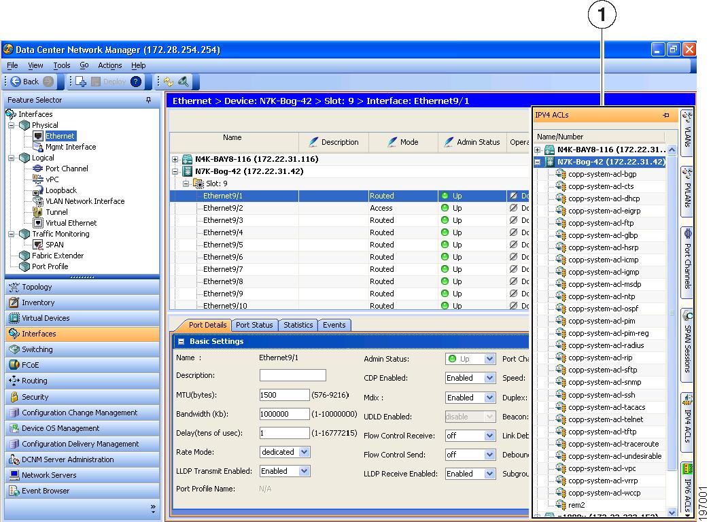Click the refresh arrows toolbar icon
This screenshot has height=522, width=711.
click(x=169, y=81)
